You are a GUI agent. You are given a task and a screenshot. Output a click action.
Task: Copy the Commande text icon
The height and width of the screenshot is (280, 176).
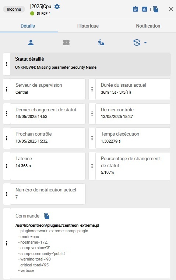[x=47, y=216]
